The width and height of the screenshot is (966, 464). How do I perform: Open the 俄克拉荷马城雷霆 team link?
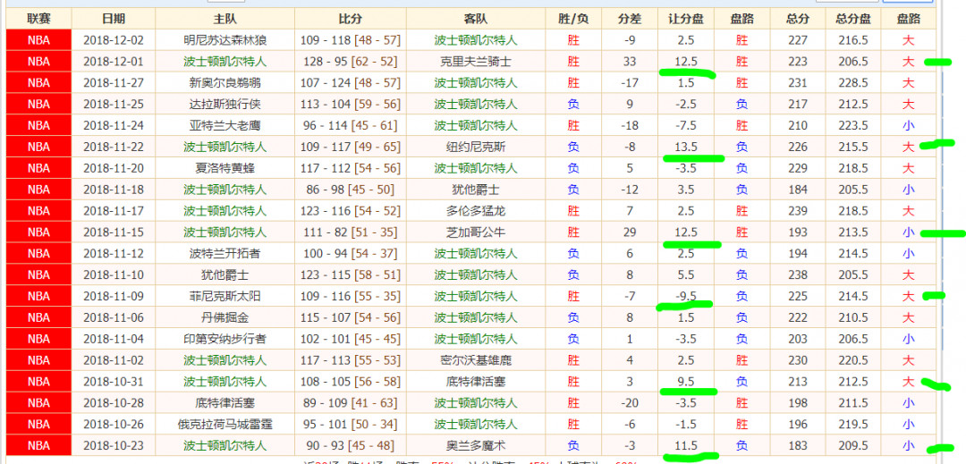pos(225,424)
